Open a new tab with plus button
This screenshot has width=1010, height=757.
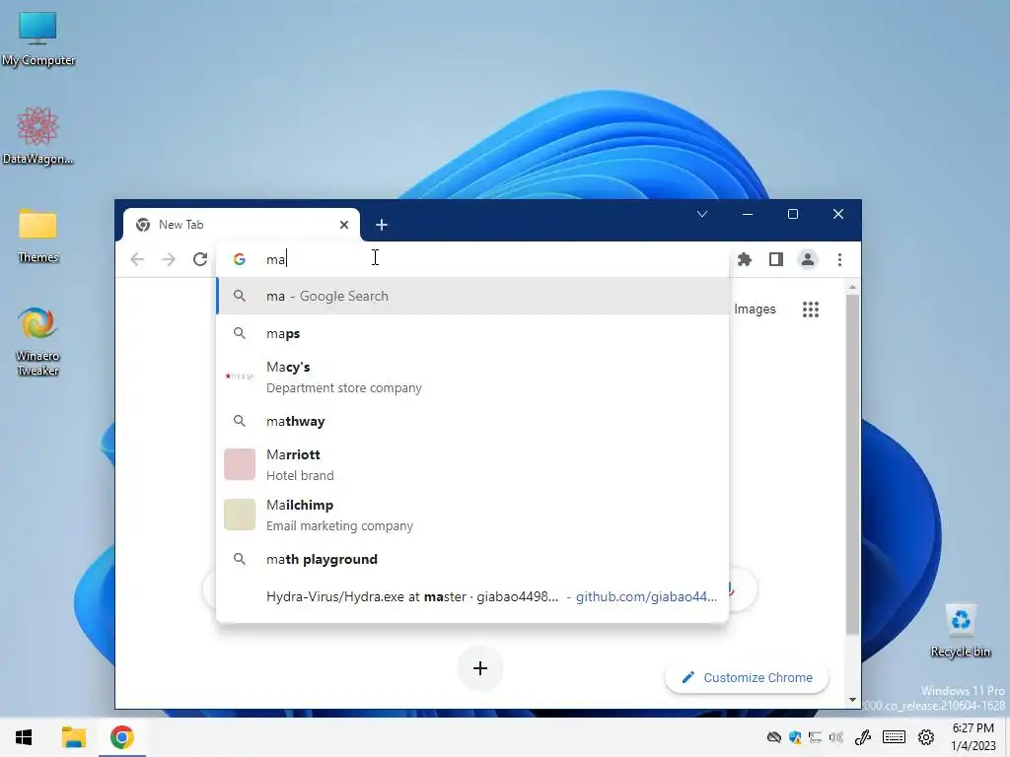pos(382,225)
